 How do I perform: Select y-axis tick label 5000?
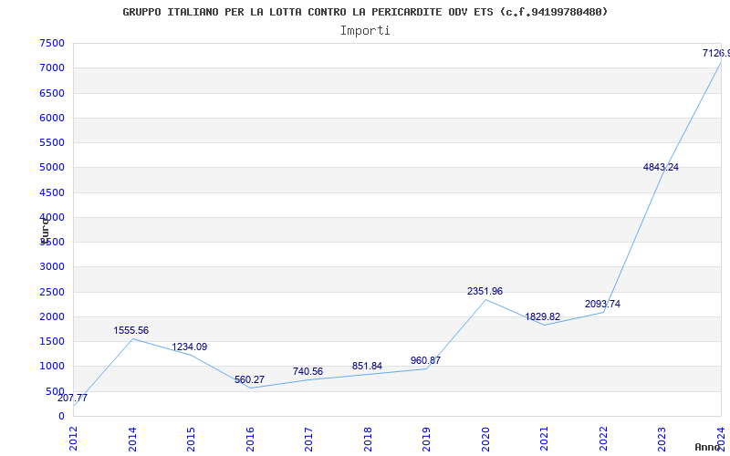(x=52, y=168)
